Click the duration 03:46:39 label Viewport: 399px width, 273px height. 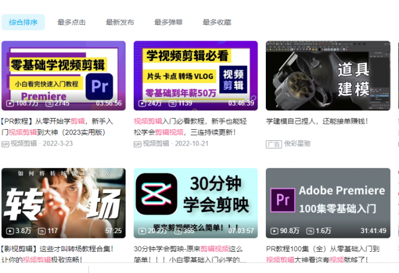(241, 103)
